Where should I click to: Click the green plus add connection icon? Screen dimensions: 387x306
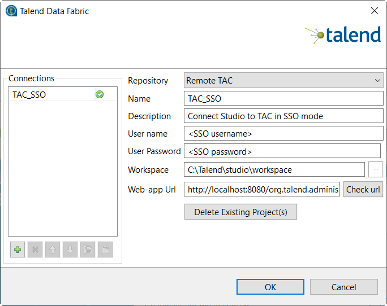(x=18, y=250)
